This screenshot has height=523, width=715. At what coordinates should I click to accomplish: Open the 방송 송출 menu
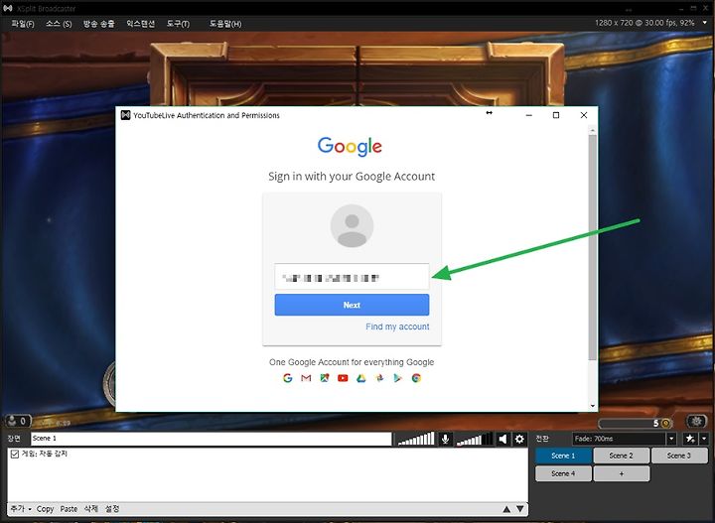click(x=98, y=24)
